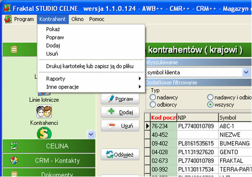Click the CELINA section puzzle icon
The height and width of the screenshot is (177, 252).
pyautogui.click(x=14, y=146)
